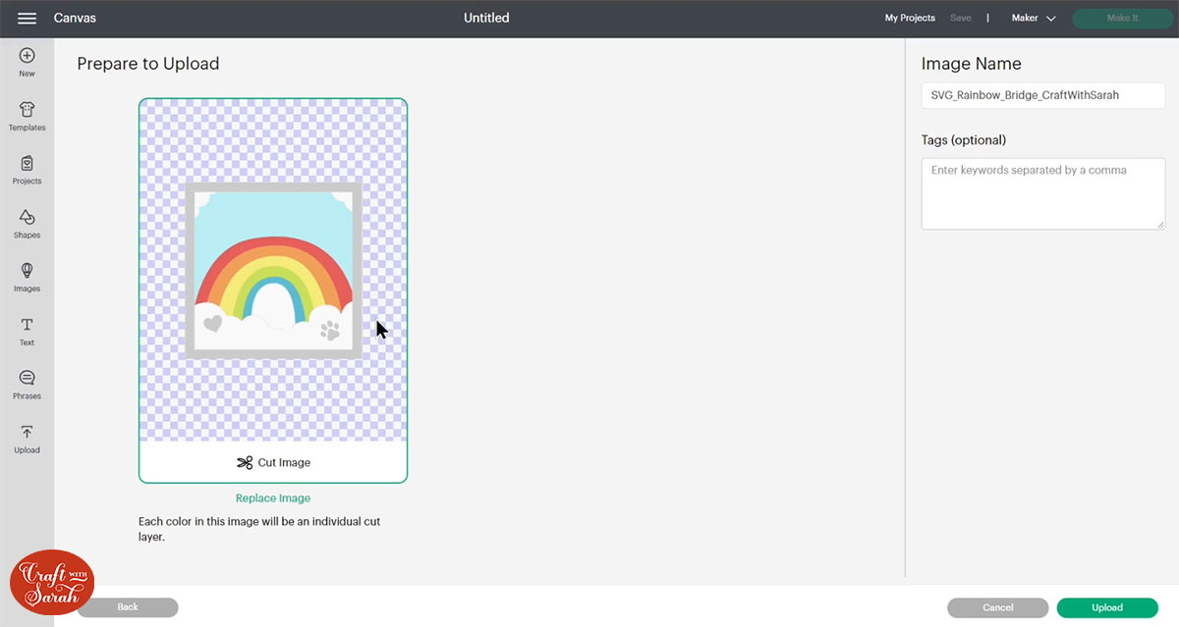This screenshot has height=627, width=1179.
Task: Open the hamburger menu
Action: click(27, 17)
